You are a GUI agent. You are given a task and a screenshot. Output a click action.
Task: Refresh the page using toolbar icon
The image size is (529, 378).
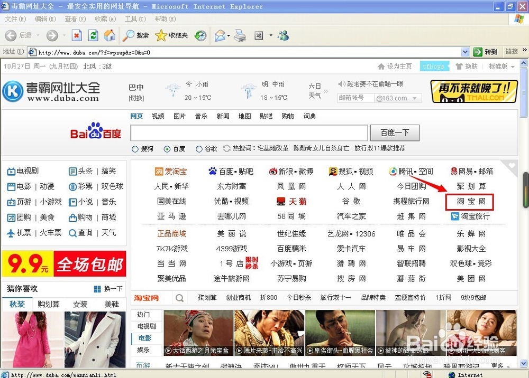[93, 35]
